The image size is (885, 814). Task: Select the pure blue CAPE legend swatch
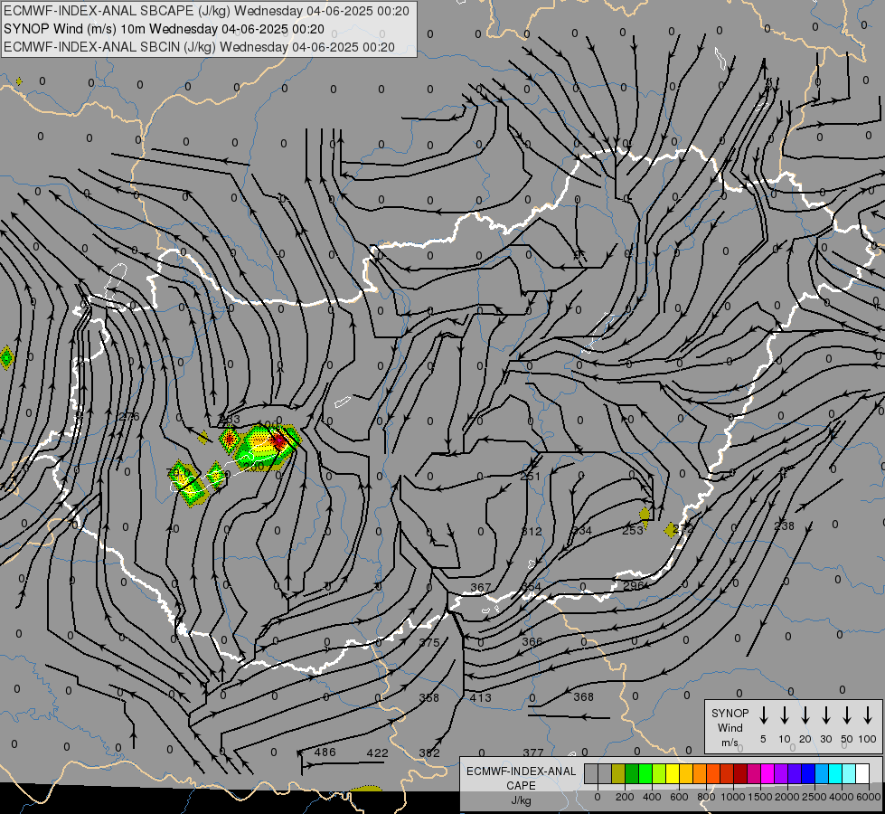808,773
